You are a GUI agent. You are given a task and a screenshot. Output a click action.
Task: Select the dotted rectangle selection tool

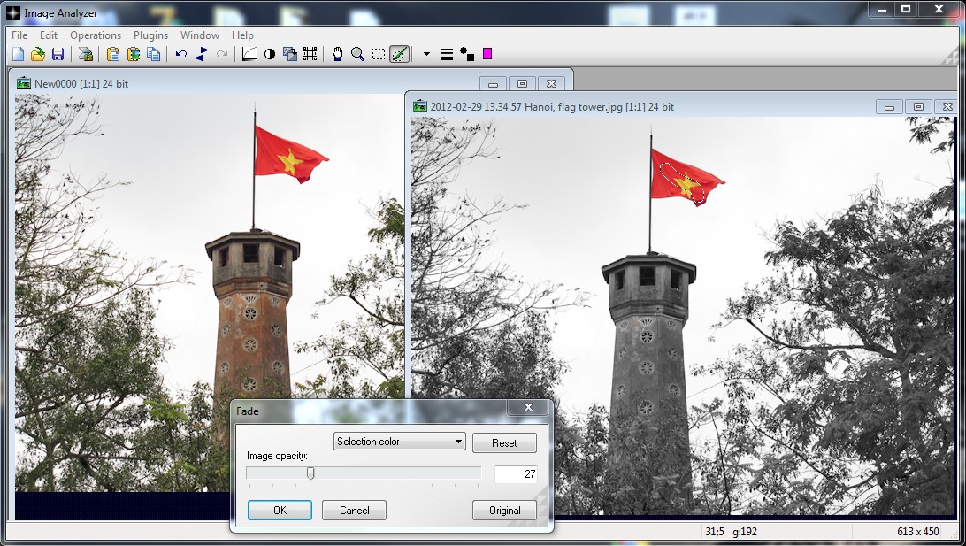[x=379, y=54]
